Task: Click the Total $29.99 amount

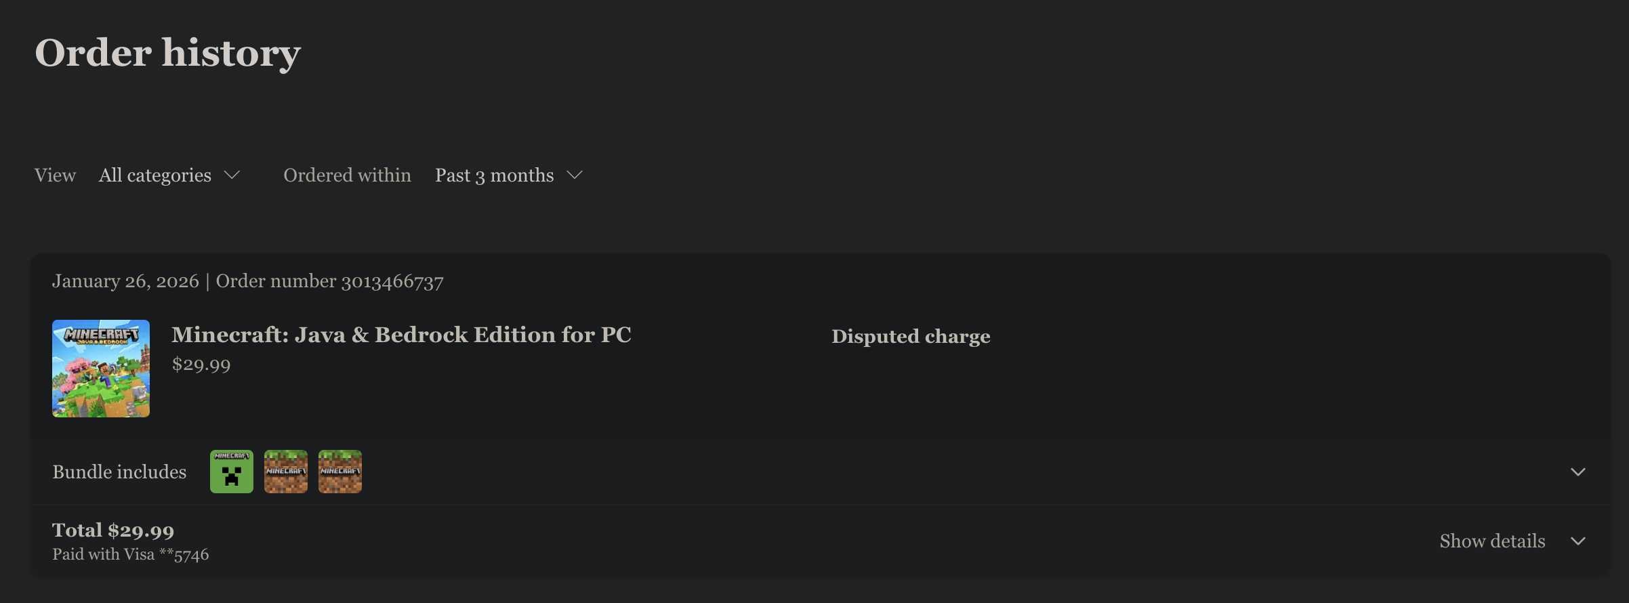Action: tap(113, 529)
